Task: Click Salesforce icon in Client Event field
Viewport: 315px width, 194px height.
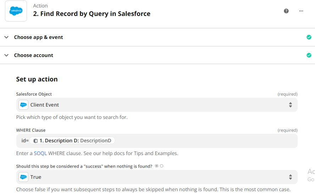Action: (23, 105)
